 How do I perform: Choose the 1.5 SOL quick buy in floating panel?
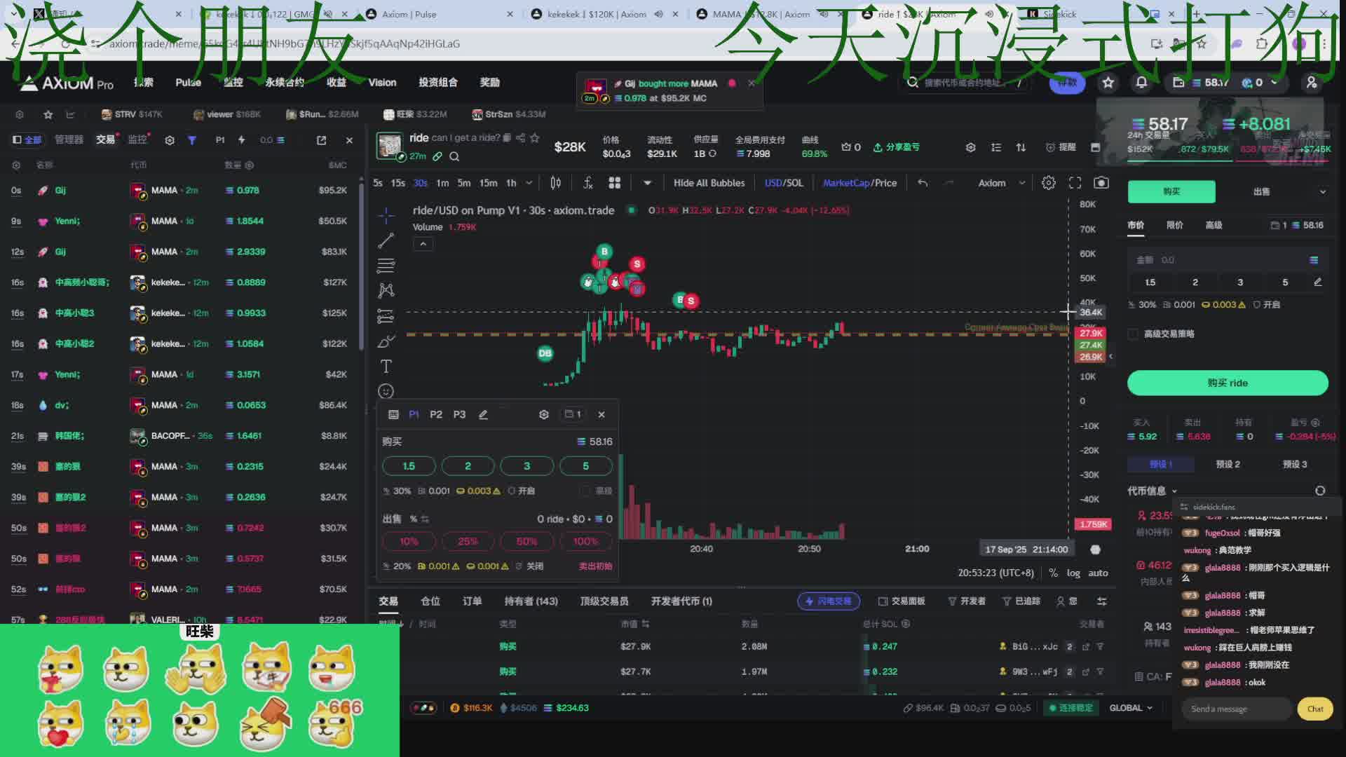(409, 465)
